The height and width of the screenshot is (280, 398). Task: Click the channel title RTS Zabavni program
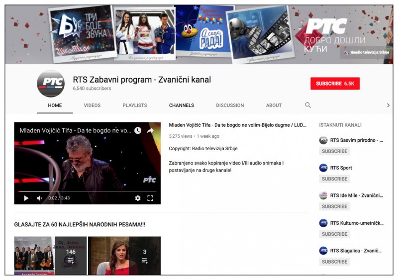click(142, 80)
